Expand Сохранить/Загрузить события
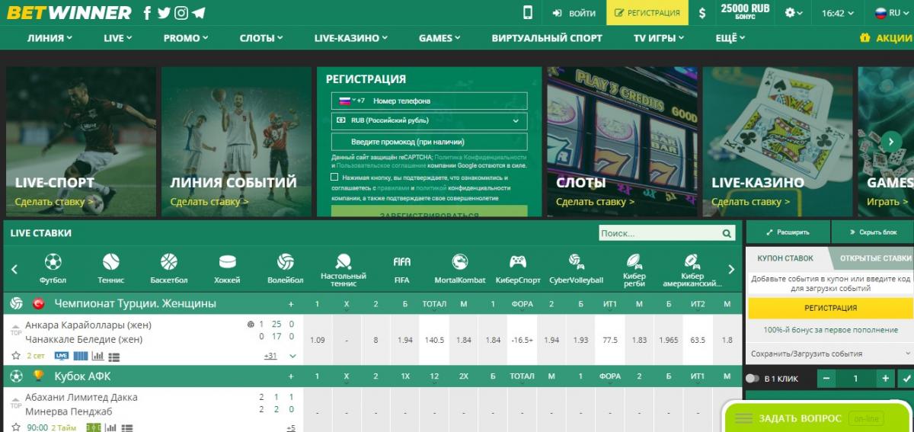 click(829, 354)
